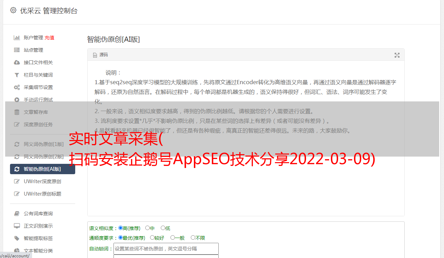Screen dimensions: 444x258
Task: Click the 自动锁词： label
Action: point(101,249)
